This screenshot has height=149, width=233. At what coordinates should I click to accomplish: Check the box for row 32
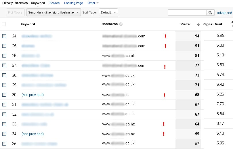pos(4,114)
